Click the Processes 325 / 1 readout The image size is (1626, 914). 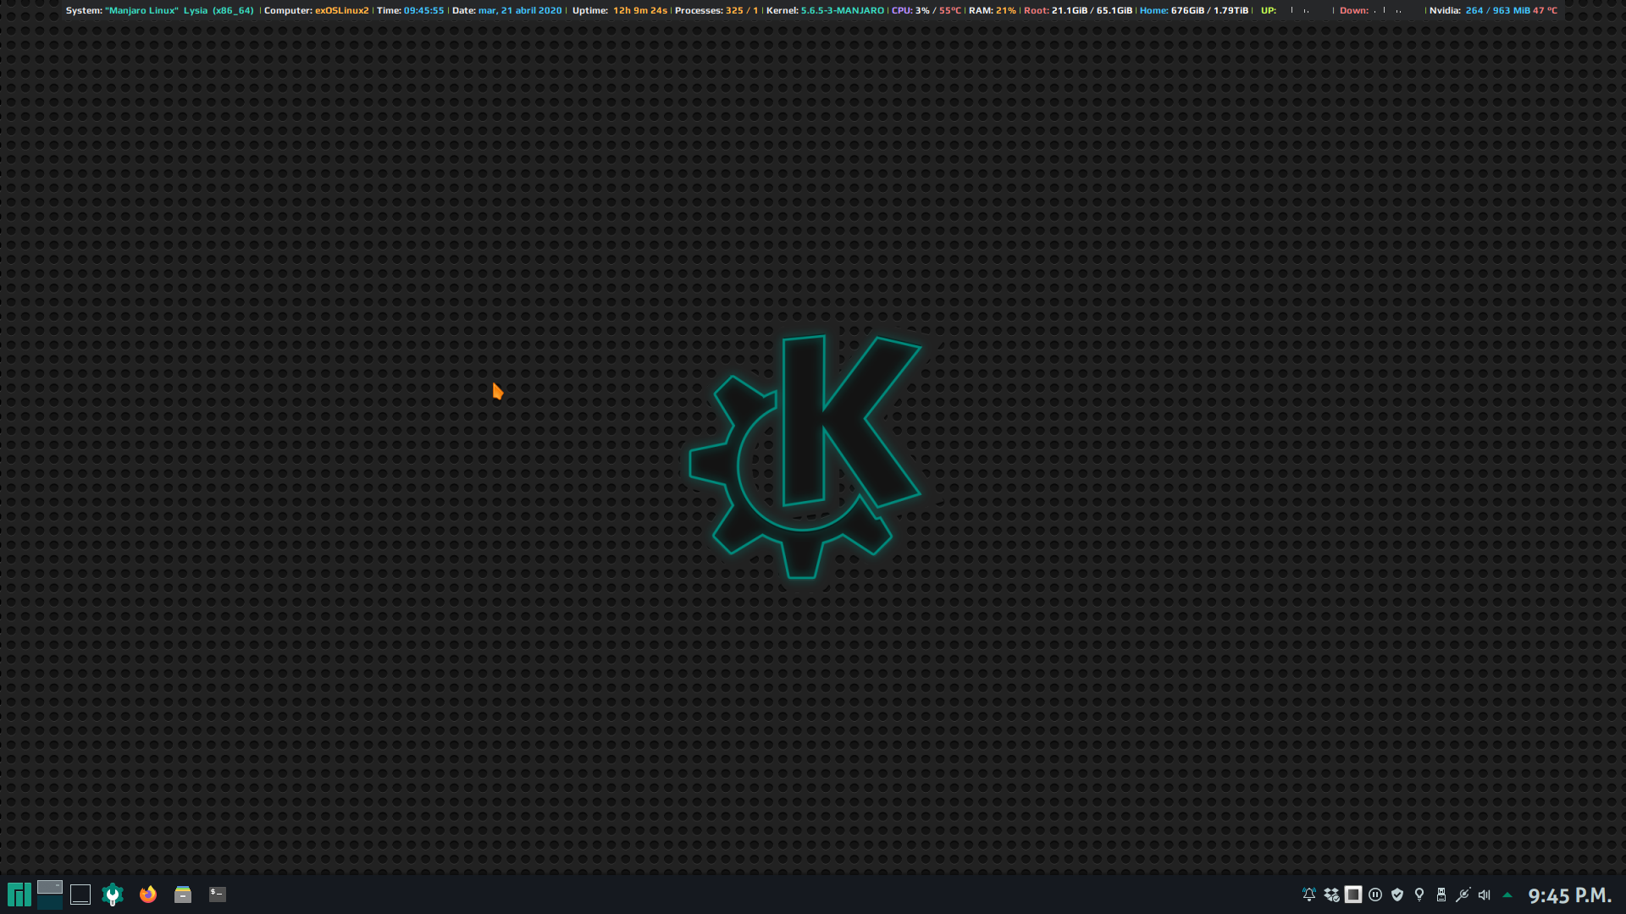pyautogui.click(x=716, y=10)
